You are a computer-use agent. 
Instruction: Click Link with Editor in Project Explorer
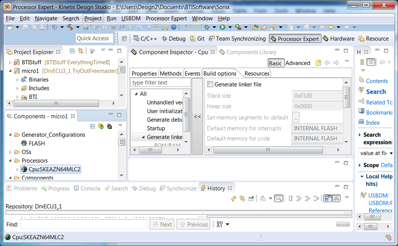point(81,51)
